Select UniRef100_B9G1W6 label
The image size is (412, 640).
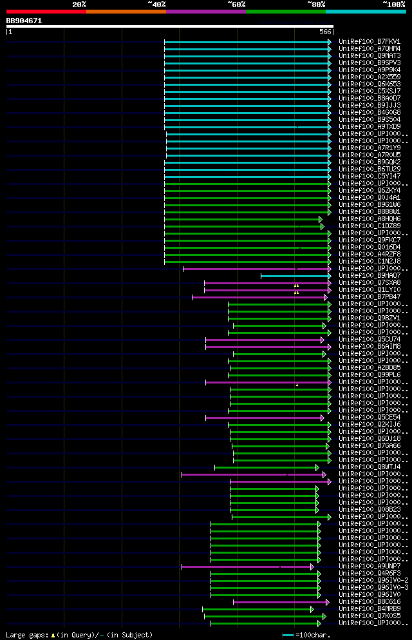(x=370, y=204)
